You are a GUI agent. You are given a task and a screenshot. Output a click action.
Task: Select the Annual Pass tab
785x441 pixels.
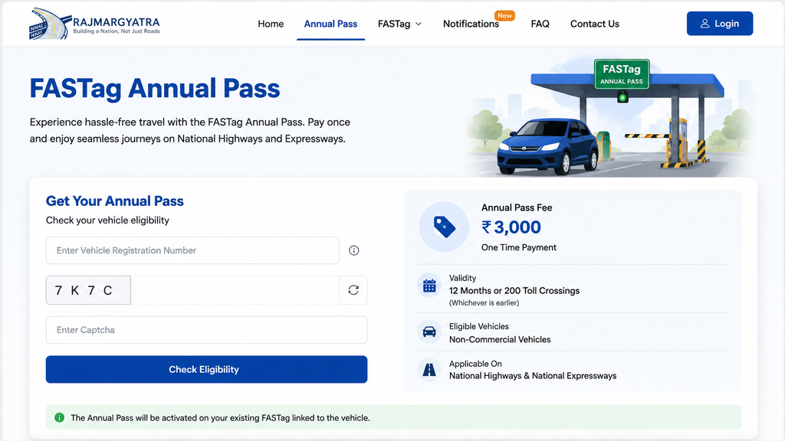click(330, 24)
